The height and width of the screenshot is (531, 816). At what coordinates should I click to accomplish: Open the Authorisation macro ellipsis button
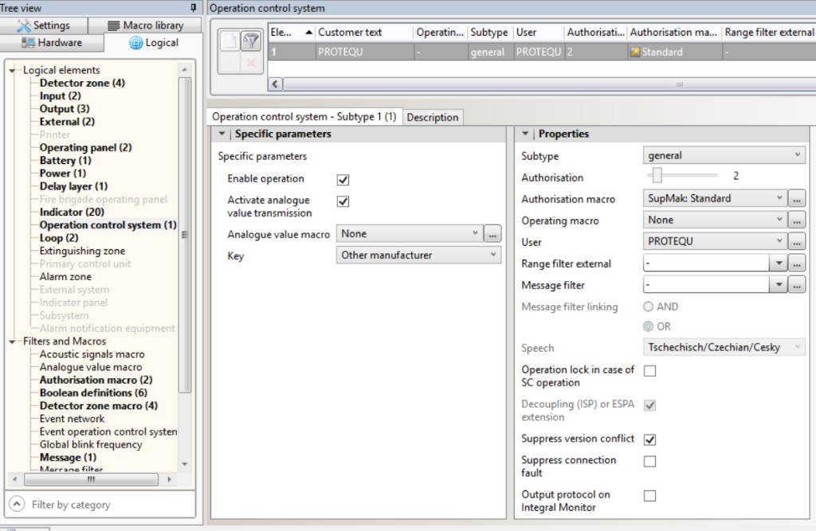click(797, 199)
